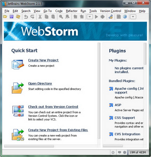The width and height of the screenshot is (151, 157).
Task: Click the Apache config plugin icon
Action: click(x=111, y=89)
